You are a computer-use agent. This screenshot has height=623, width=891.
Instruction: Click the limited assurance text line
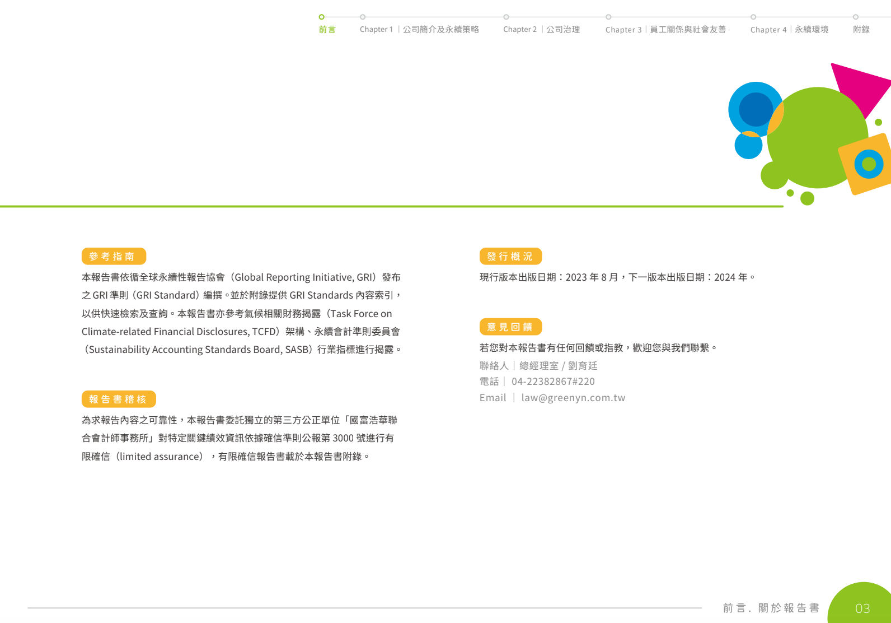coord(226,457)
